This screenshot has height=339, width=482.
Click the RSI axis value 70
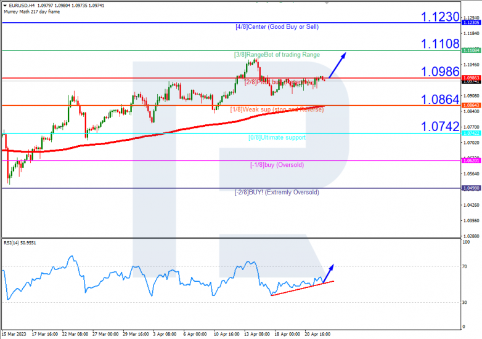(465, 266)
